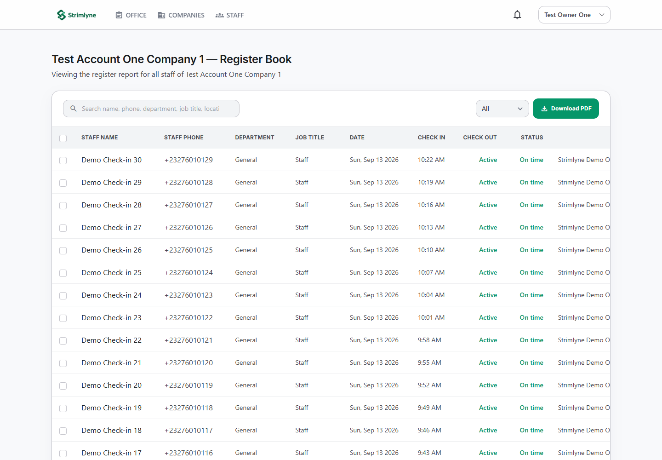Enable the checkbox for Demo Check-in 26
Screen dimensions: 662x460
pyautogui.click(x=63, y=251)
